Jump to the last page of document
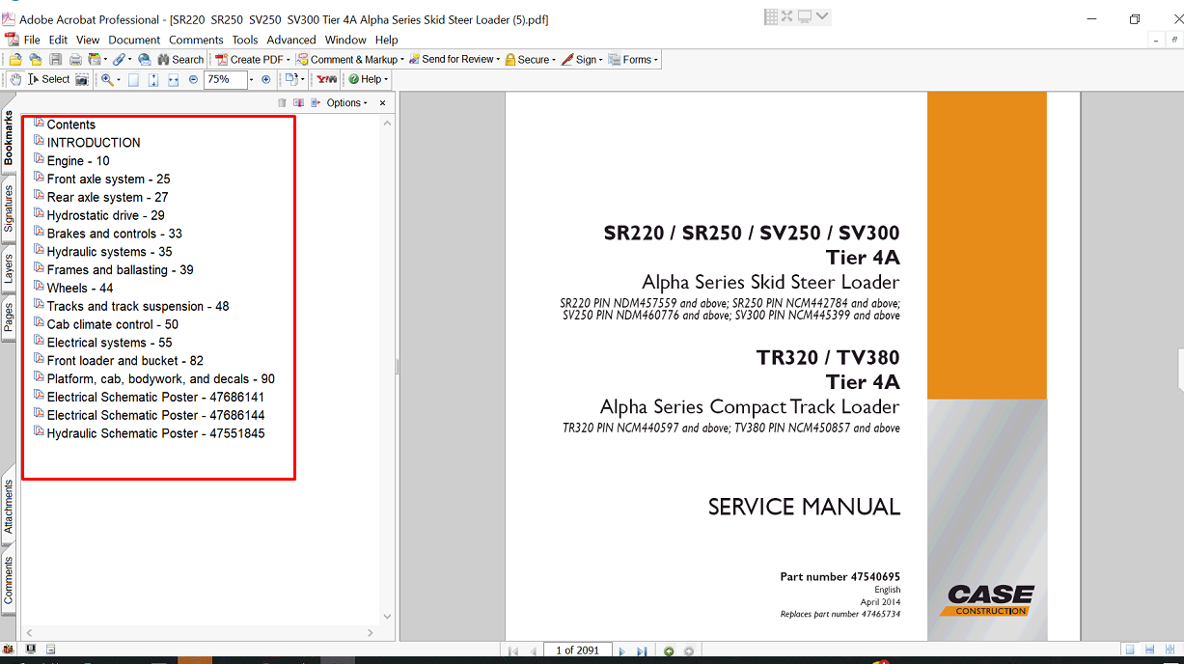Image resolution: width=1184 pixels, height=664 pixels. pyautogui.click(x=642, y=651)
